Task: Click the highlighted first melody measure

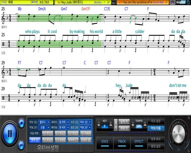Action: point(38,18)
